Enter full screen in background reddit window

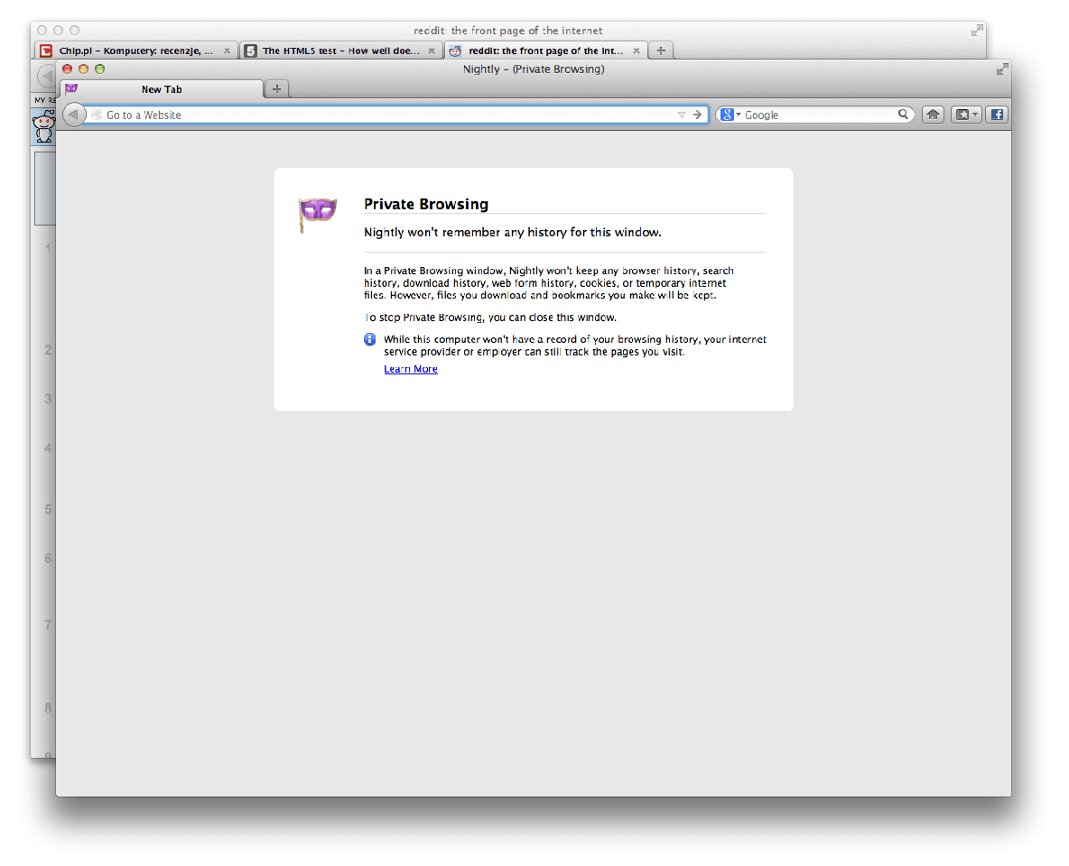tap(977, 30)
